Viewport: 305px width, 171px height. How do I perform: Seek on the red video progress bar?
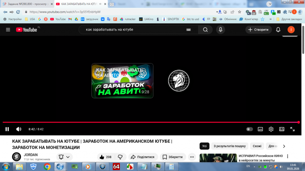pos(151,122)
